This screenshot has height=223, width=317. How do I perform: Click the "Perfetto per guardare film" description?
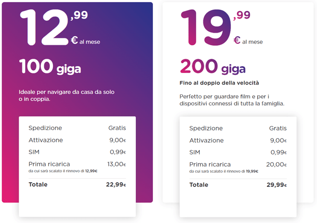(x=231, y=99)
